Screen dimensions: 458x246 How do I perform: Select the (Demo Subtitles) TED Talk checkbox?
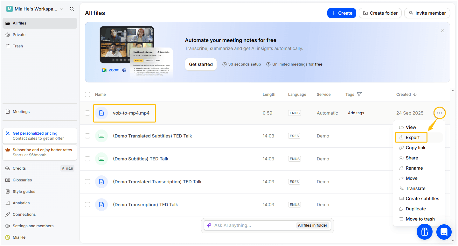tap(87, 159)
